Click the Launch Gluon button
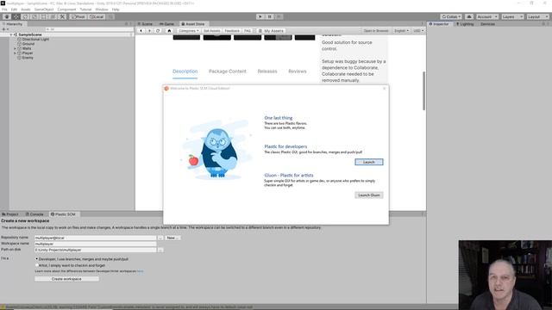This screenshot has width=552, height=310. (x=369, y=195)
